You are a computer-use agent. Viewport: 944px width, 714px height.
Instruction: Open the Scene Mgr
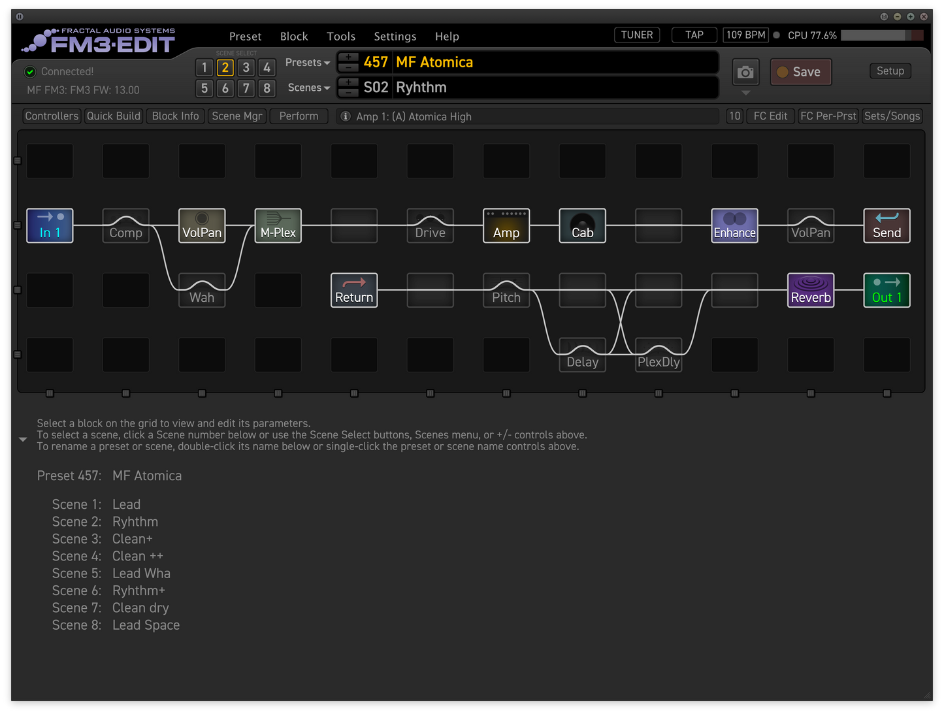[237, 116]
